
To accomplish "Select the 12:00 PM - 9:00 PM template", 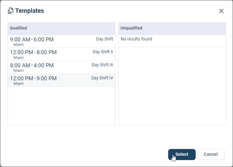I will click(61, 80).
